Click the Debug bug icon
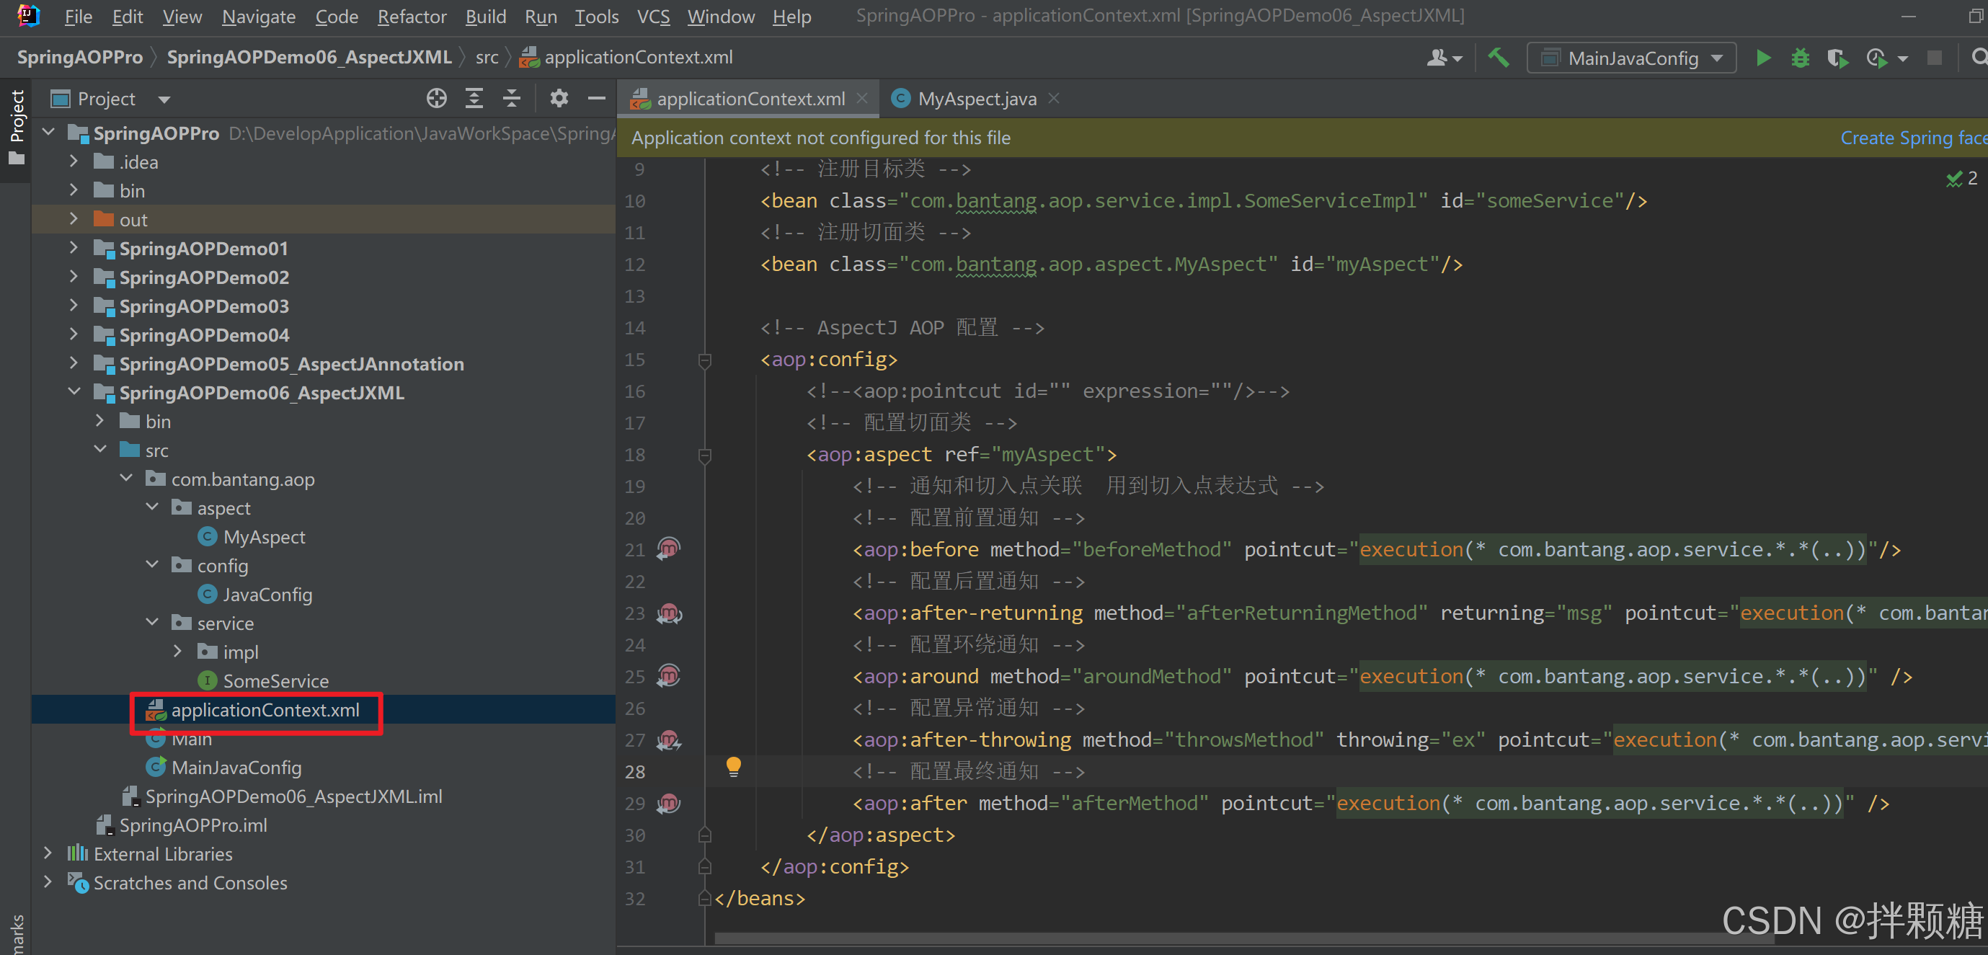Screen dimensions: 1988x955 point(1800,58)
